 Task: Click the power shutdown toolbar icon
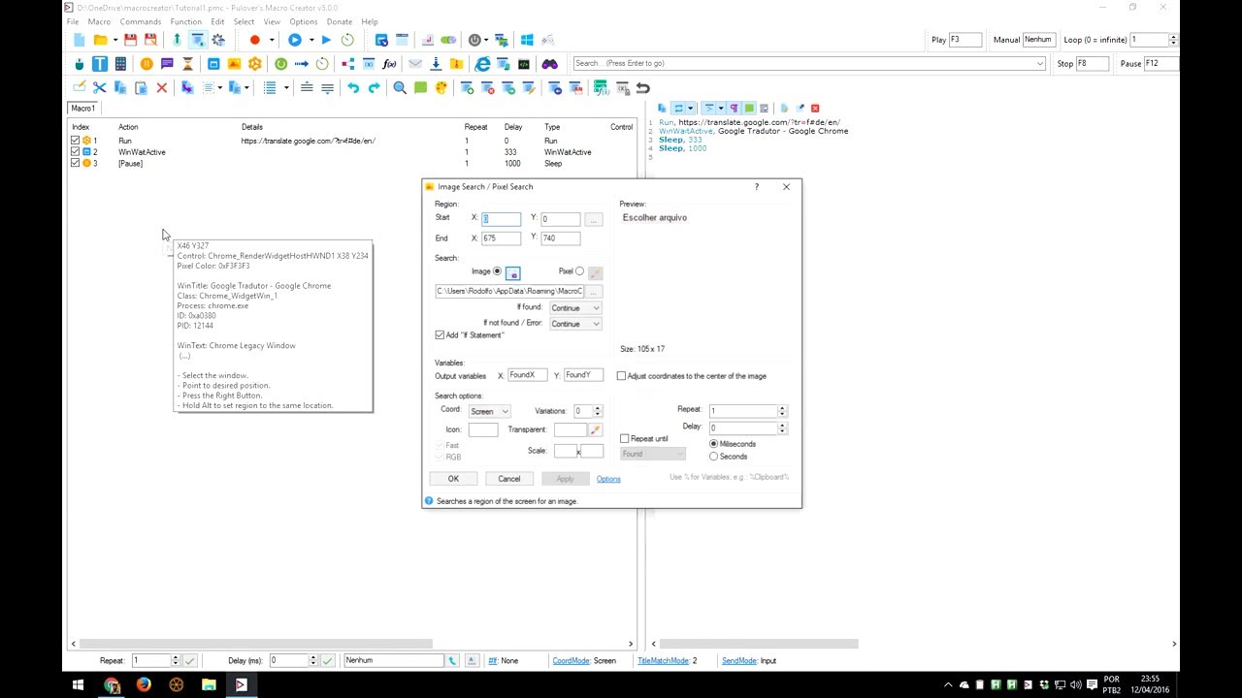tap(474, 40)
